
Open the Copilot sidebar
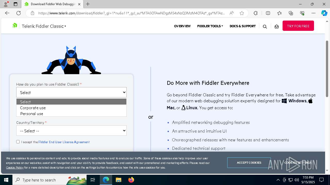(324, 13)
